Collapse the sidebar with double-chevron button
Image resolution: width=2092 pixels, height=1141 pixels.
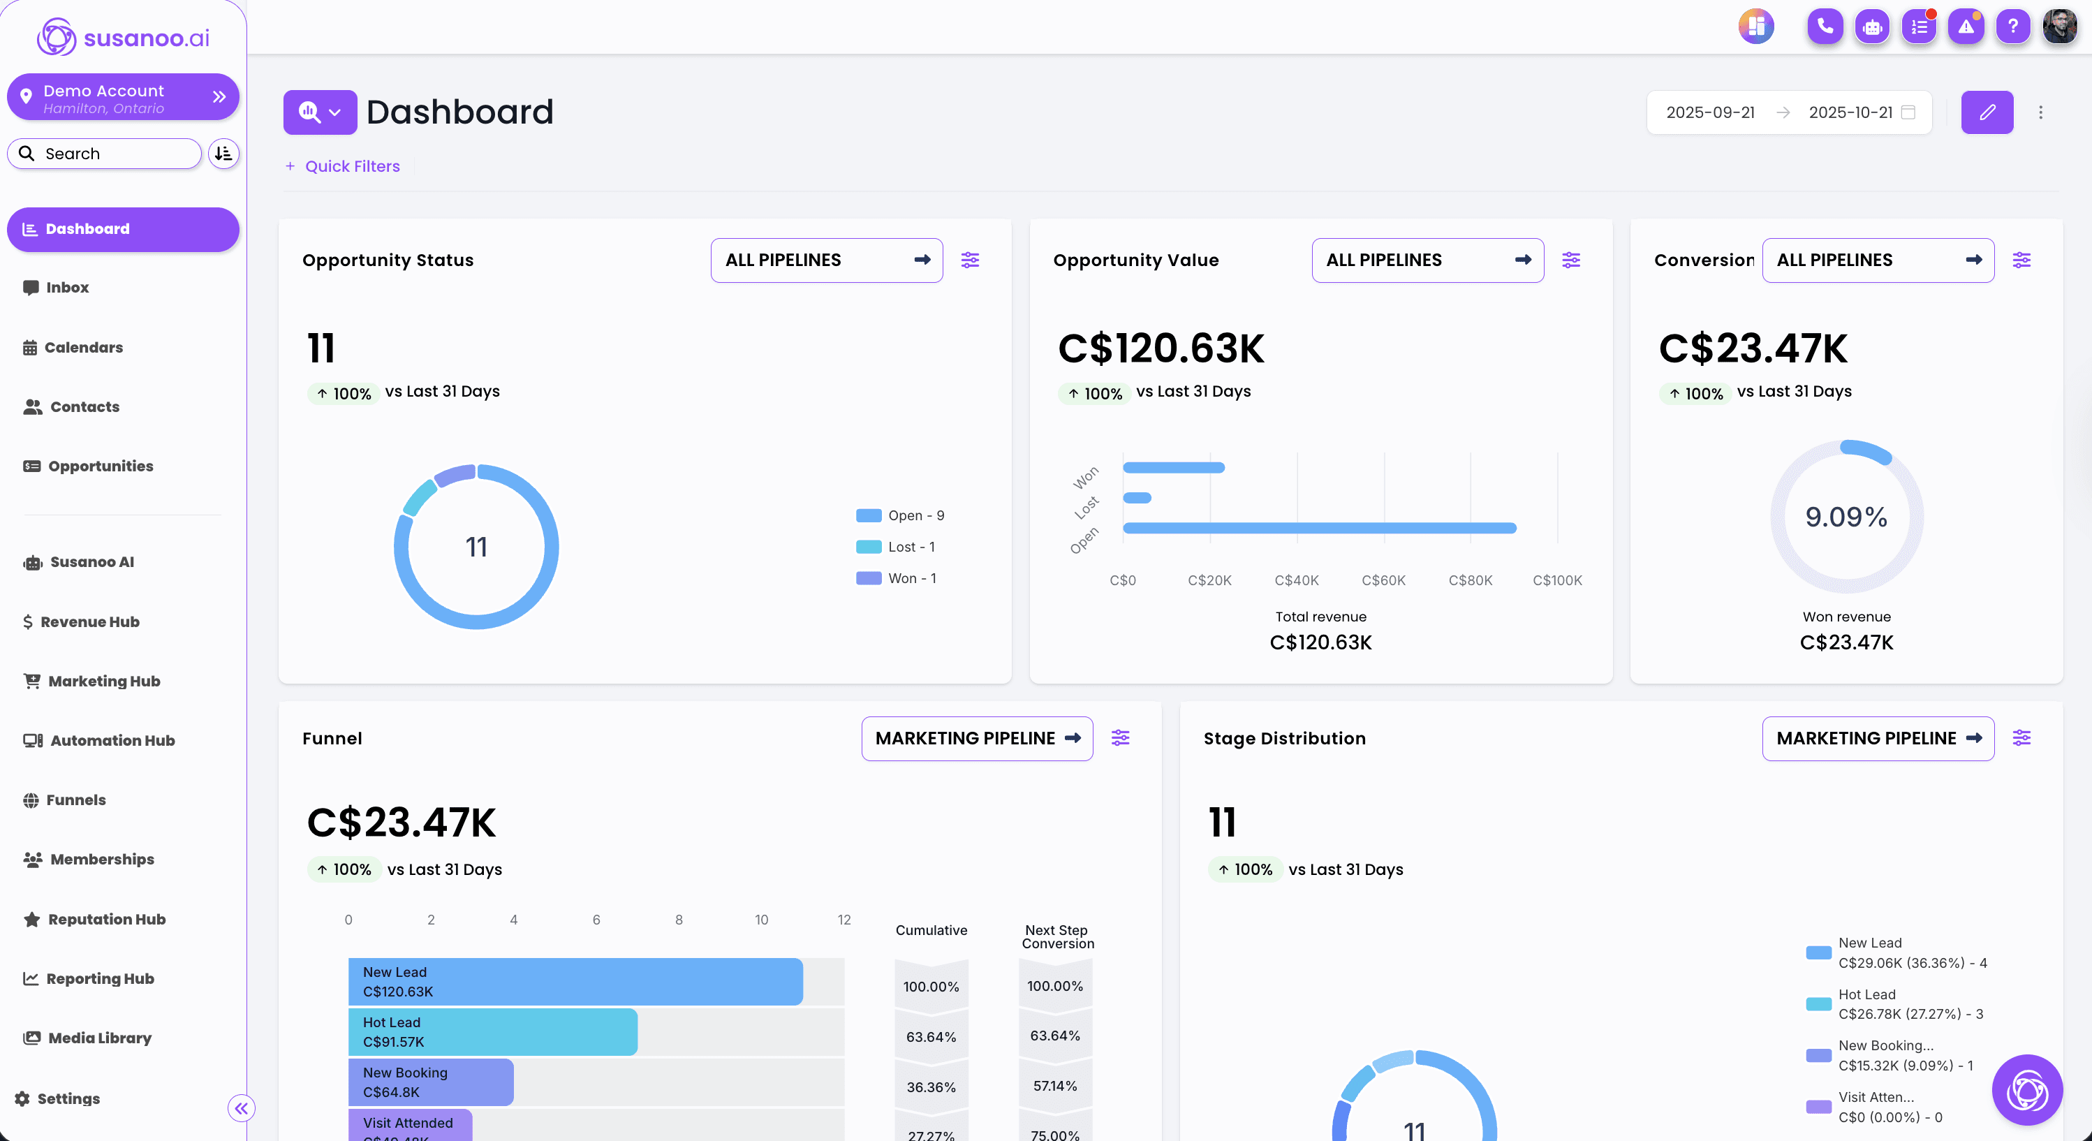[241, 1107]
